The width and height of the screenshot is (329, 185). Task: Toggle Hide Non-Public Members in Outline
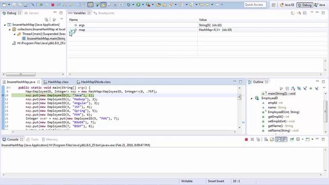310,88
